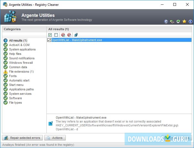
Task: Close the Registry Cleaner window
Action: click(187, 5)
